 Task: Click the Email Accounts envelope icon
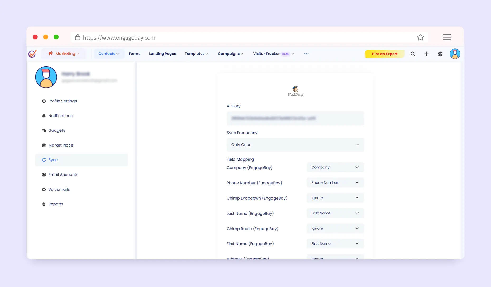tap(44, 175)
